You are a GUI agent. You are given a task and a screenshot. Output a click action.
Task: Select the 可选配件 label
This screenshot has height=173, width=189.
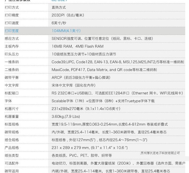[x=12, y=163]
